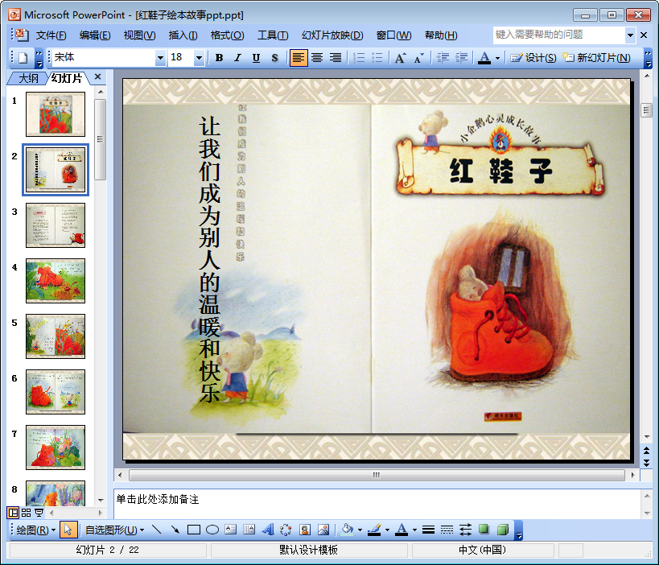Select the Arrow drawing tool
The height and width of the screenshot is (565, 659).
[175, 530]
